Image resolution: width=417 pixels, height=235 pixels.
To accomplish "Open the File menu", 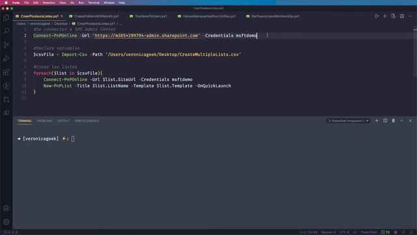I will 26,3.
